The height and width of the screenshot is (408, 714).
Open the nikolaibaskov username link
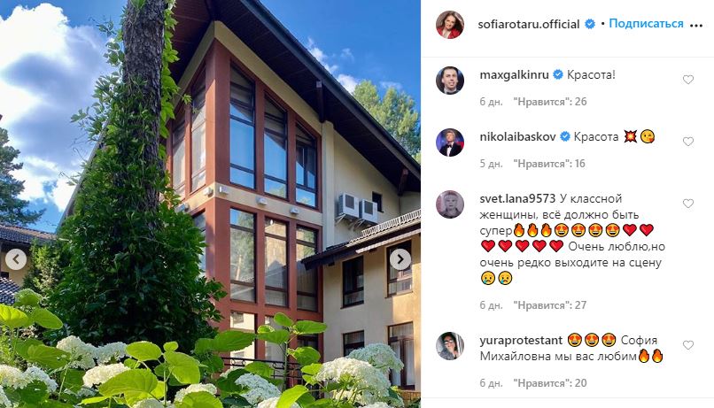(x=517, y=137)
